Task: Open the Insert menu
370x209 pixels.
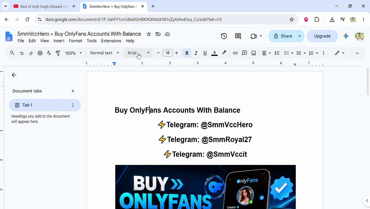Action: [59, 41]
